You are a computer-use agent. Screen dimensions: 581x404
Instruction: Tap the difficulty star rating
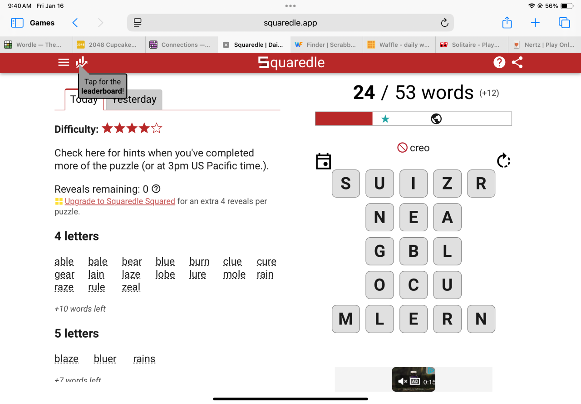pos(132,129)
